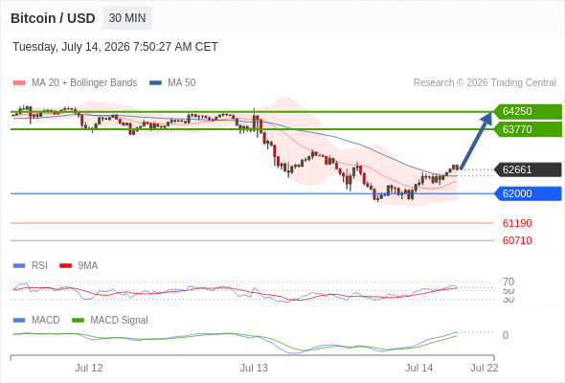
Task: Click the date line Tuesday, July 14, 2026
Action: point(115,47)
